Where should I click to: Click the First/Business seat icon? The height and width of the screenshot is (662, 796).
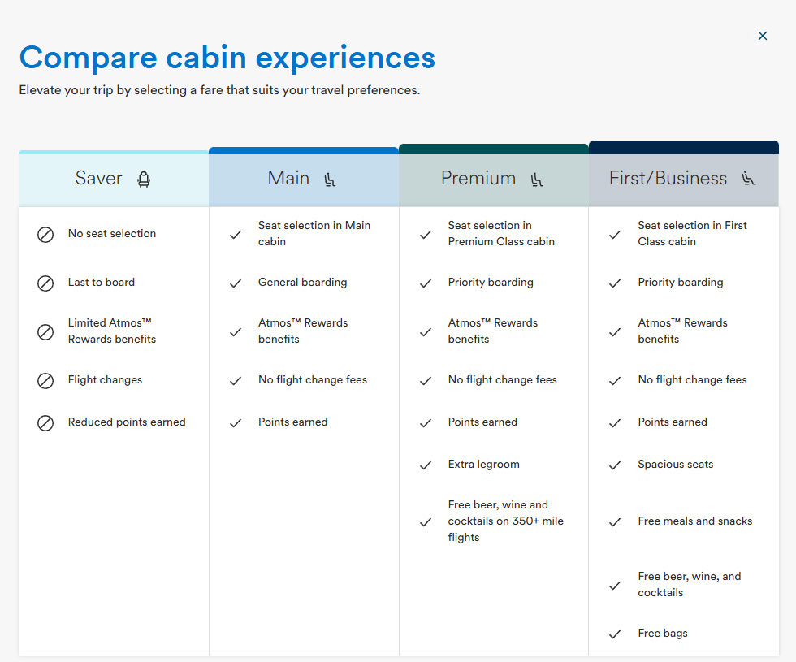tap(748, 179)
